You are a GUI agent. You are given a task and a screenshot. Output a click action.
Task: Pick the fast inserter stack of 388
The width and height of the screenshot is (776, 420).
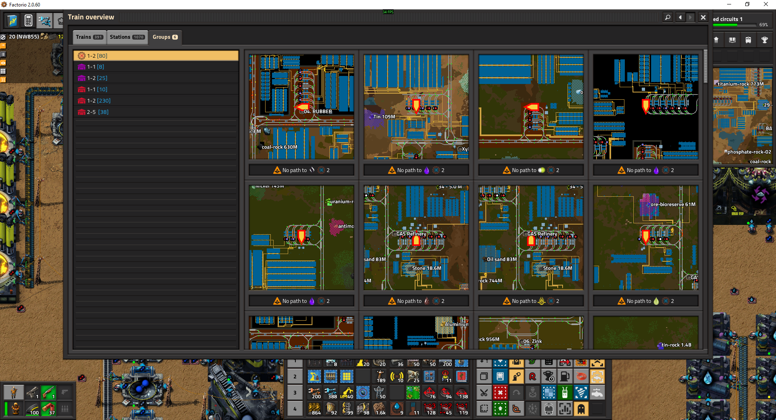point(331,393)
